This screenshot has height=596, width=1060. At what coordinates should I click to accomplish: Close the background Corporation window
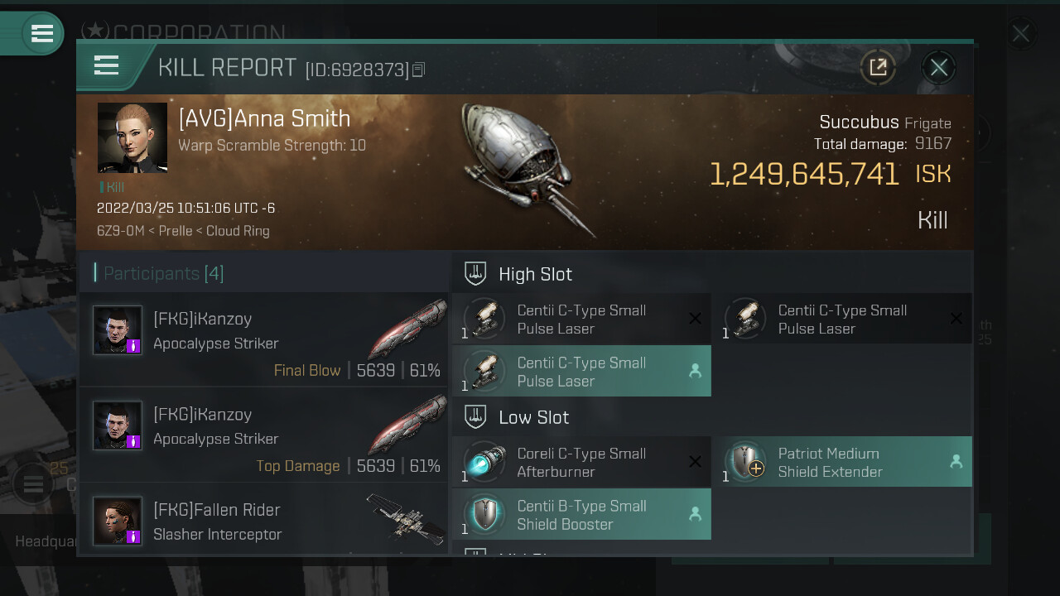[1020, 34]
